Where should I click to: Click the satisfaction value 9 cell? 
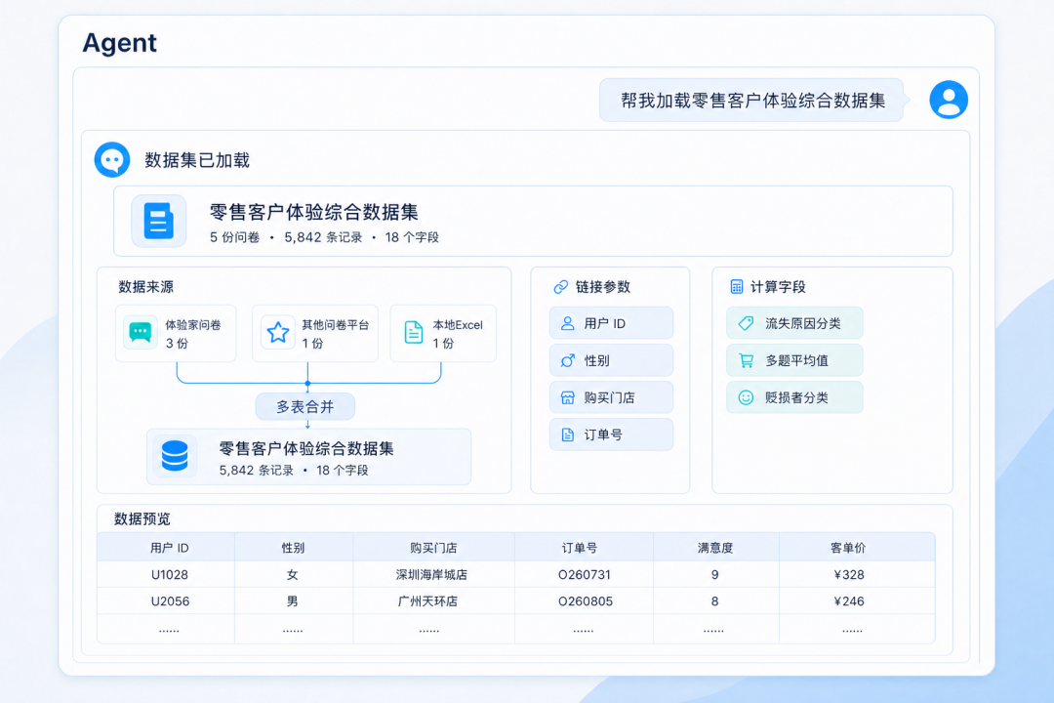coord(715,574)
